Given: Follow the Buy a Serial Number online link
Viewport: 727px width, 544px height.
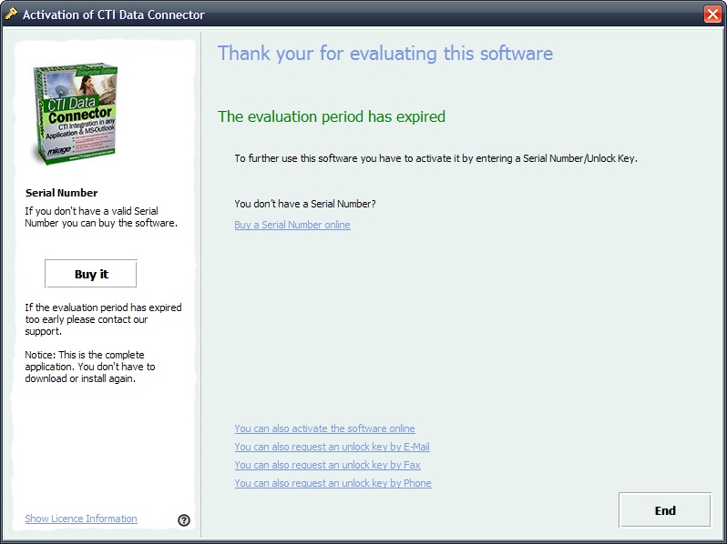Looking at the screenshot, I should coord(292,225).
